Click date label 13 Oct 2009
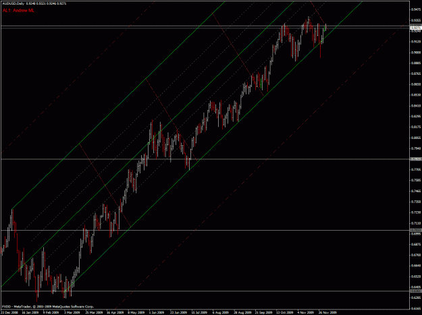The width and height of the screenshot is (422, 315). 285,312
